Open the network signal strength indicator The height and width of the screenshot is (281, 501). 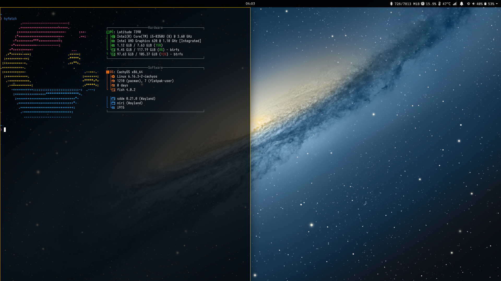455,4
